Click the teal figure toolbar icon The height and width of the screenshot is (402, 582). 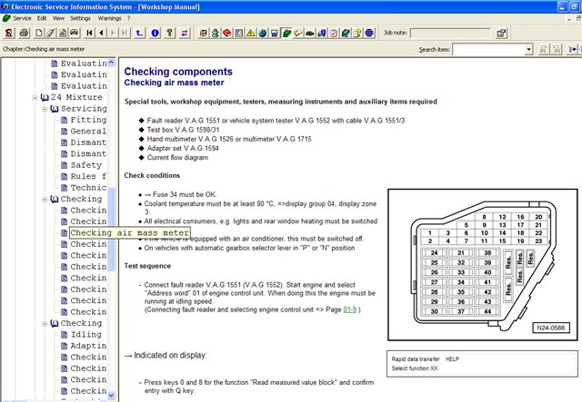tap(215, 33)
